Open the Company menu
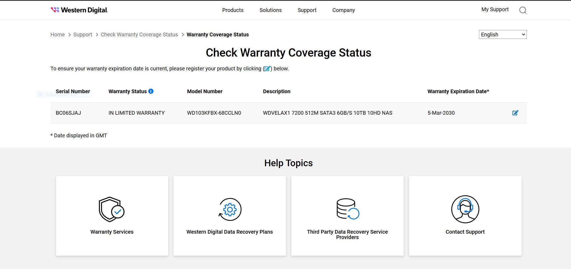 tap(344, 10)
